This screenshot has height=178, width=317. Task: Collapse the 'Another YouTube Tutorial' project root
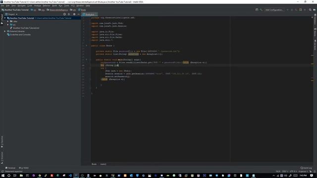(x=5, y=18)
